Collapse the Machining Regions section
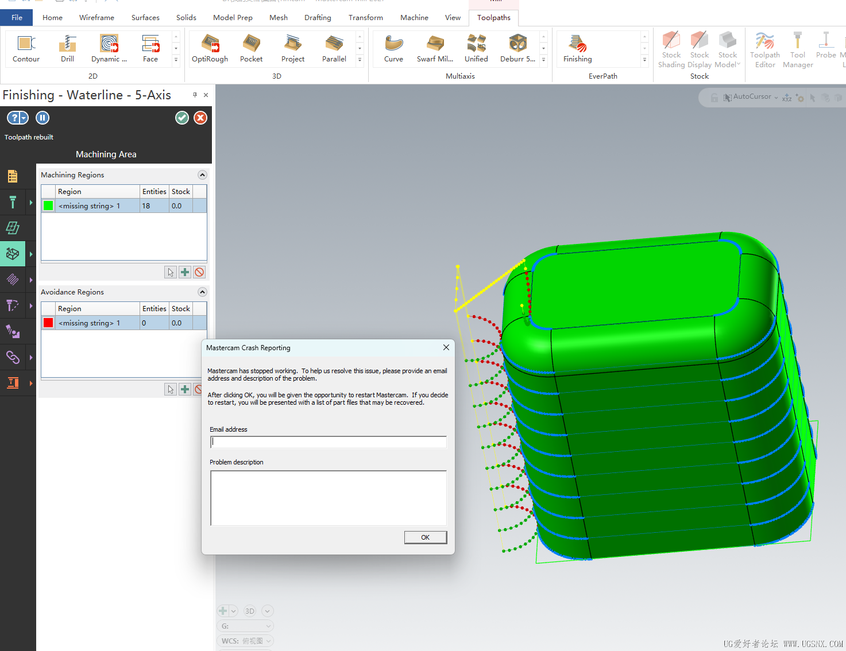Screen dimensions: 846x651 202,175
